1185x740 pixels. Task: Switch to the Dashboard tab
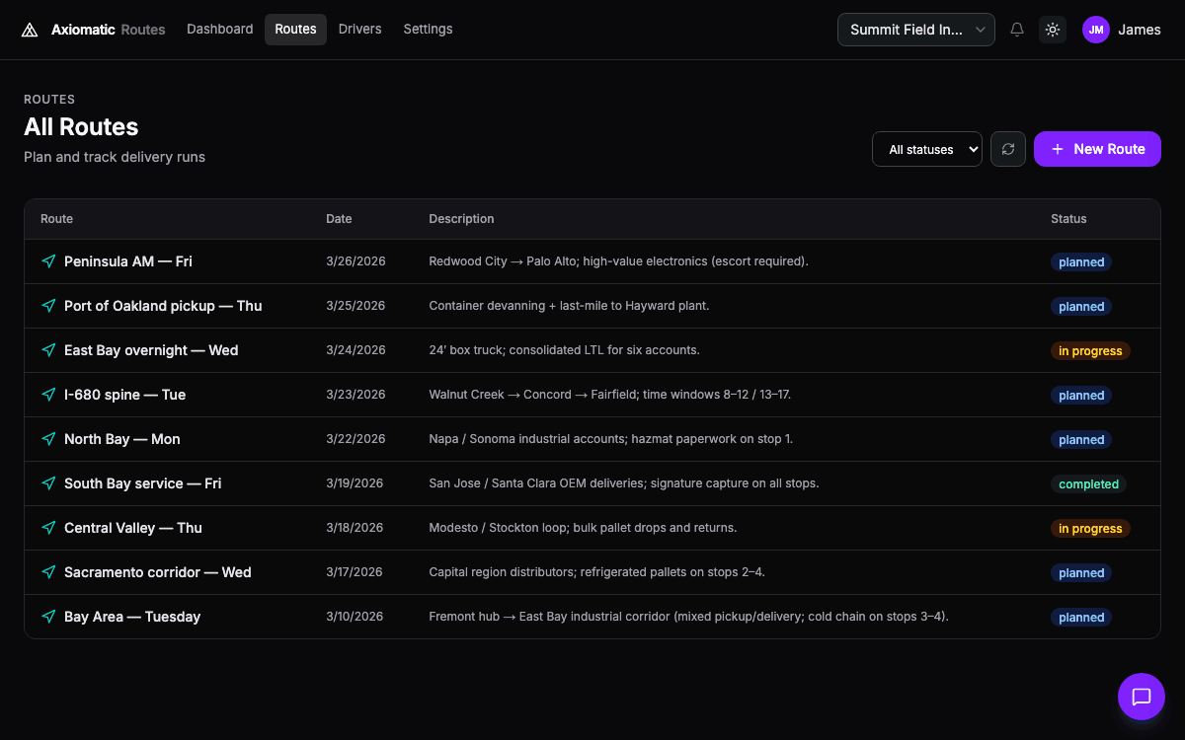220,30
